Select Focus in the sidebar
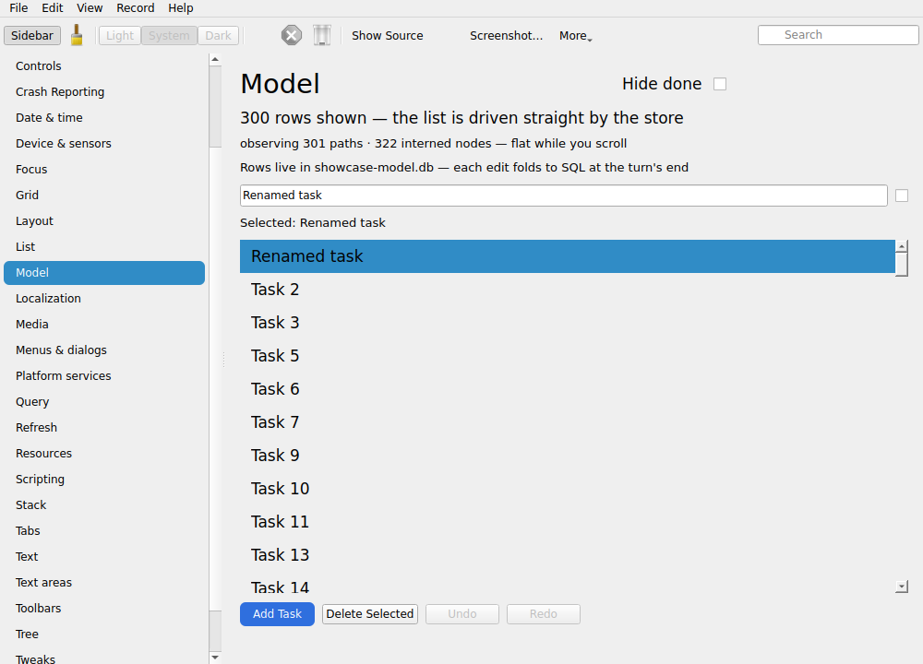 pyautogui.click(x=104, y=170)
